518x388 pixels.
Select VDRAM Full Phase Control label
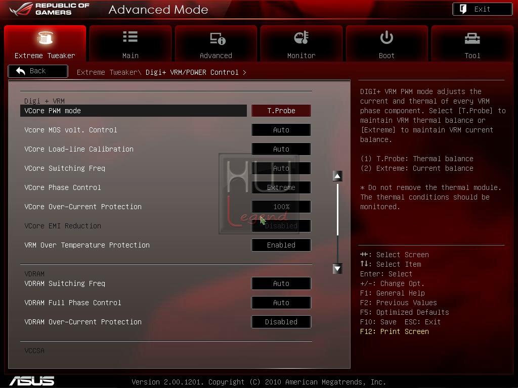pyautogui.click(x=73, y=303)
